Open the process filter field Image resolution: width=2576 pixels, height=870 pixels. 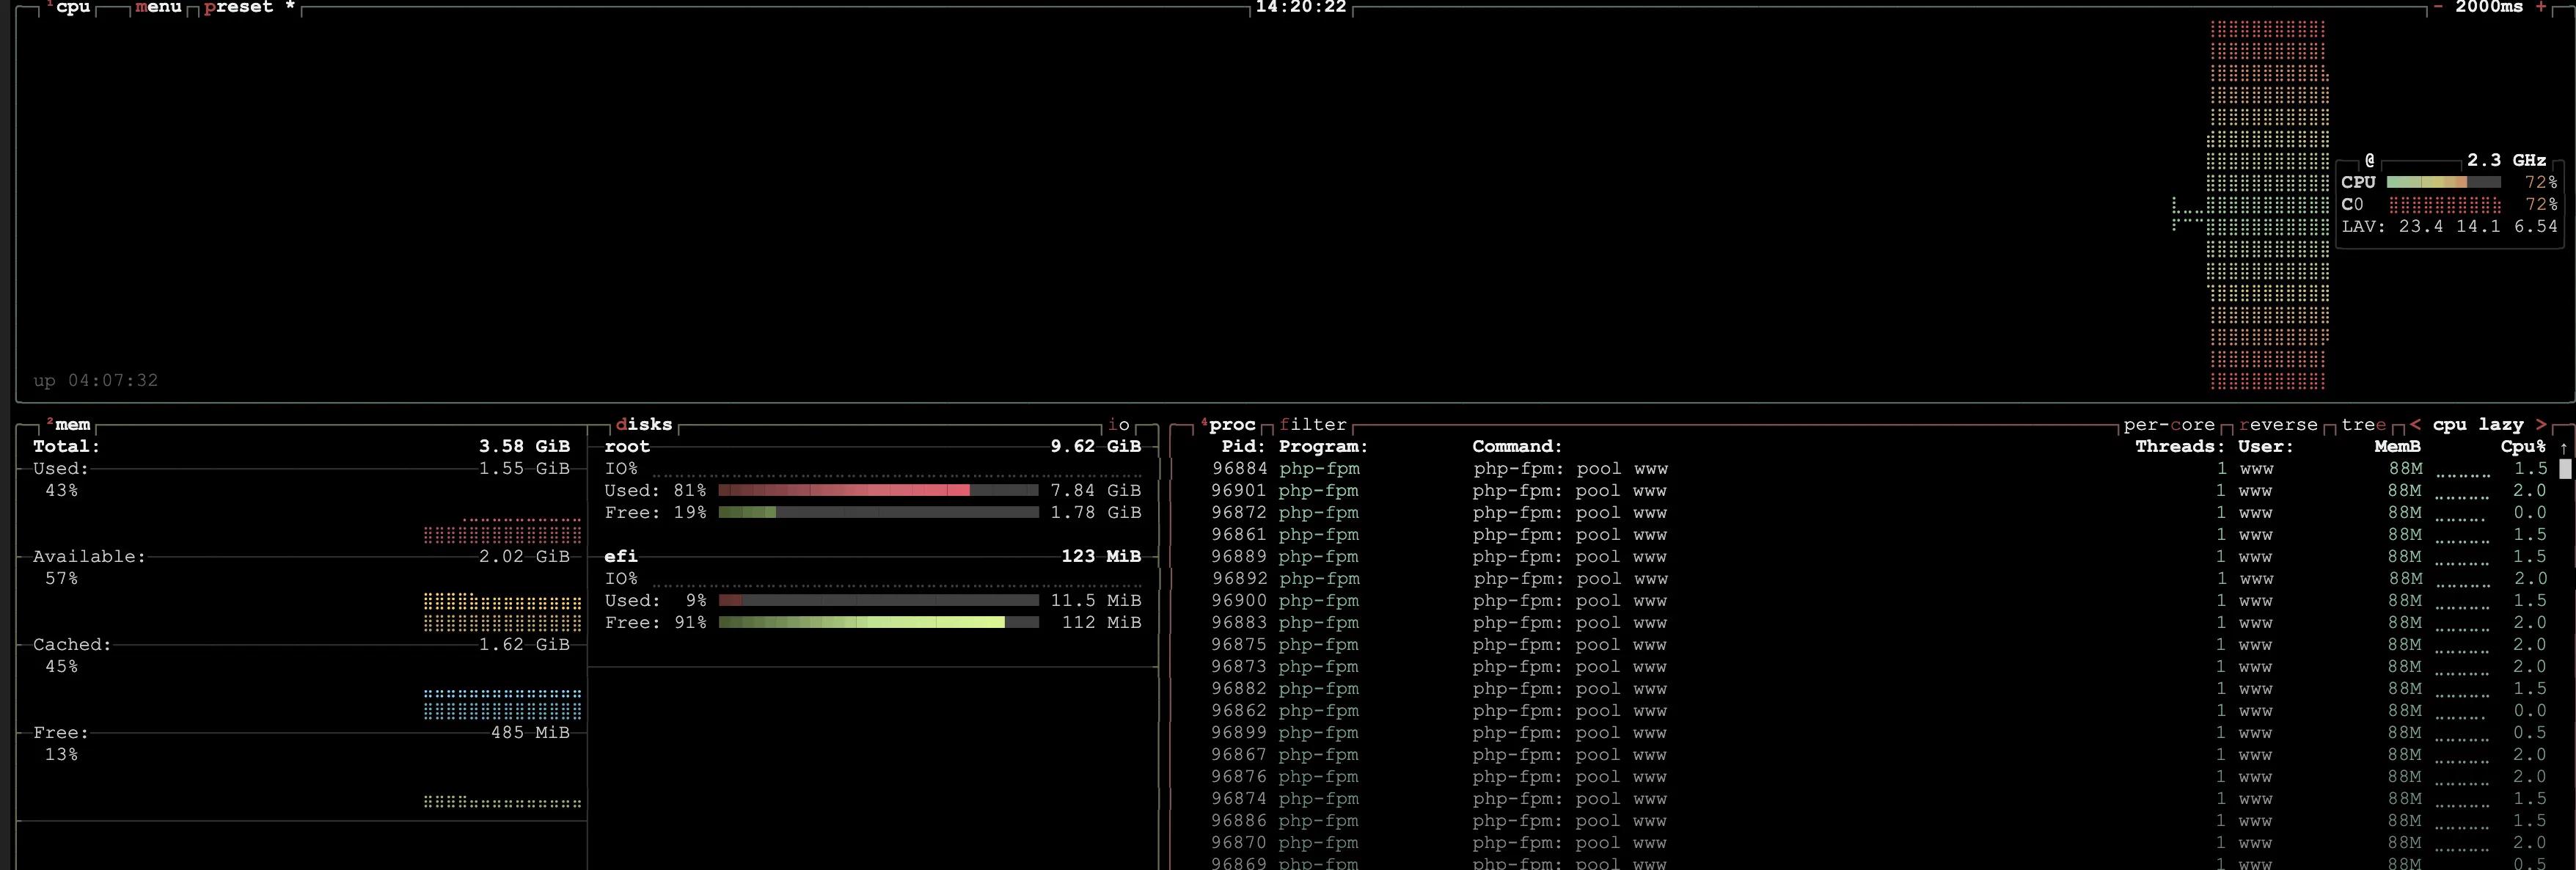1313,425
